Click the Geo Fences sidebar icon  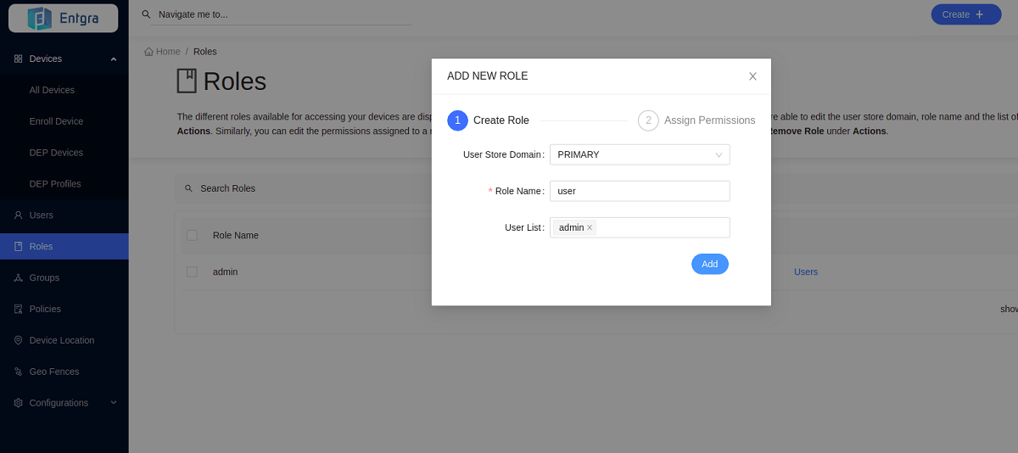(x=18, y=372)
